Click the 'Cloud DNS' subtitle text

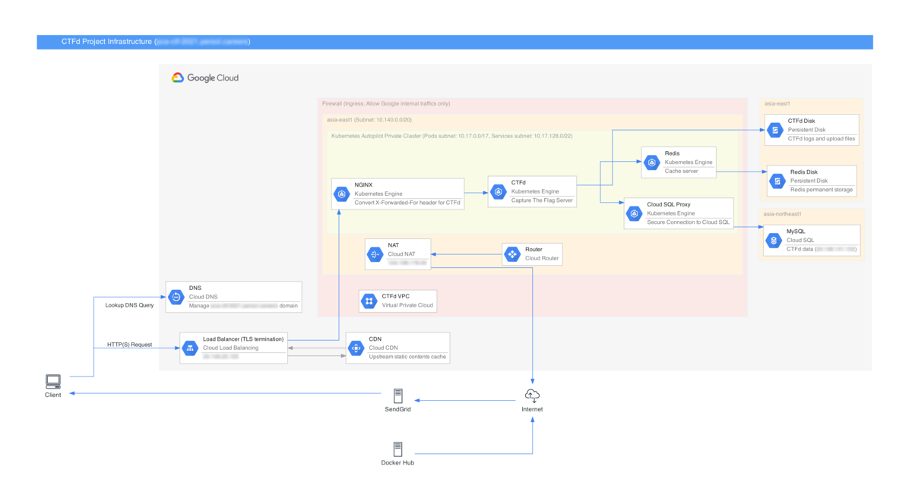tap(203, 297)
